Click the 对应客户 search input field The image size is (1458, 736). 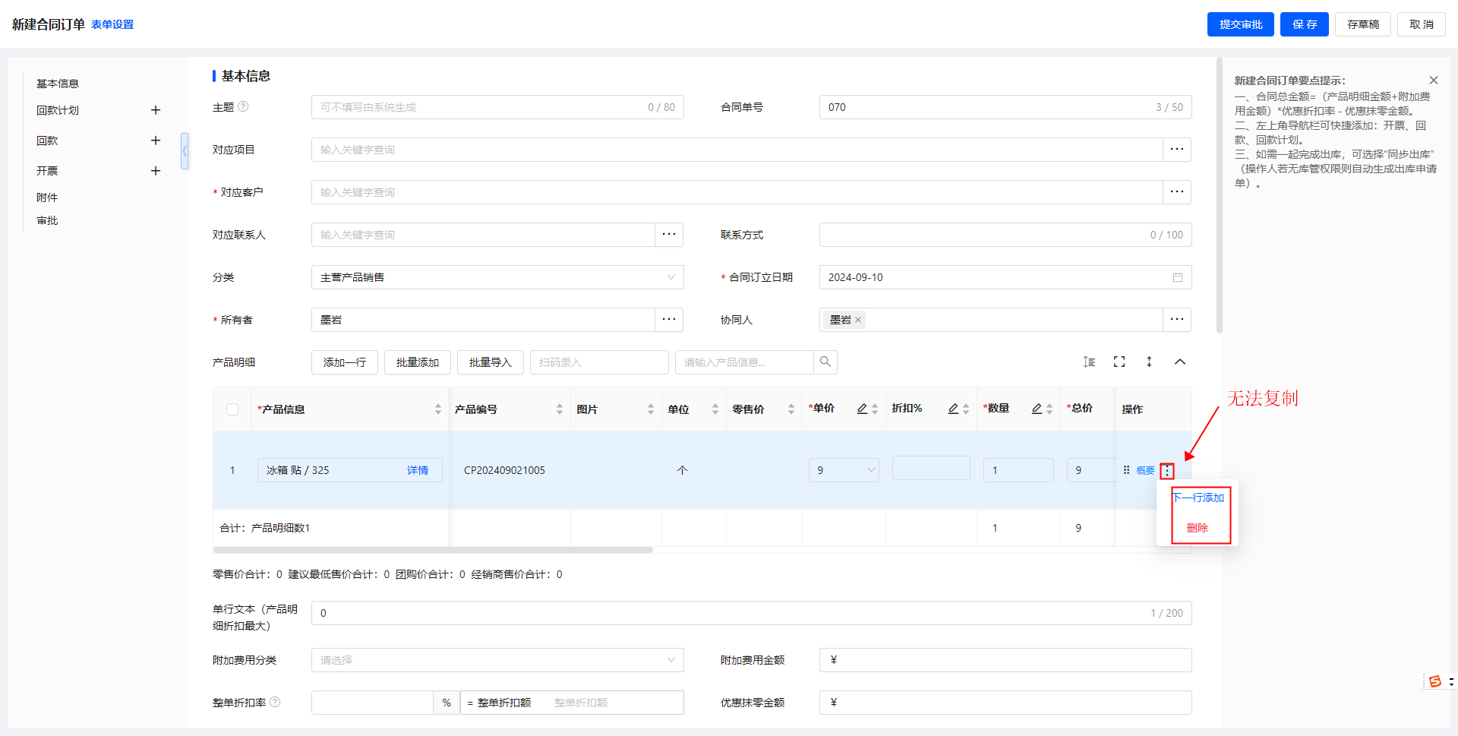[x=737, y=192]
